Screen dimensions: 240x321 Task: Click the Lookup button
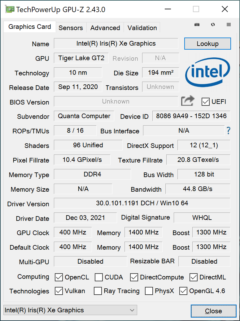207,44
